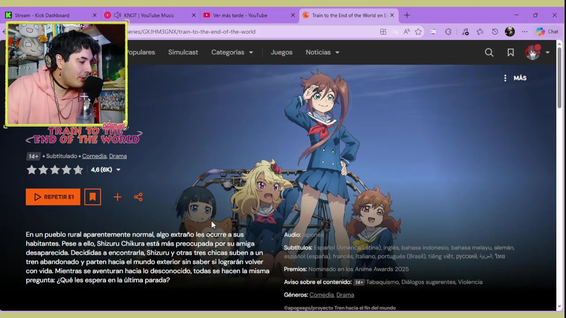Viewport: 566px width, 318px height.
Task: Click 'Tabaquismo, Diálogos sugerentes, Violencia' text
Action: pyautogui.click(x=424, y=282)
